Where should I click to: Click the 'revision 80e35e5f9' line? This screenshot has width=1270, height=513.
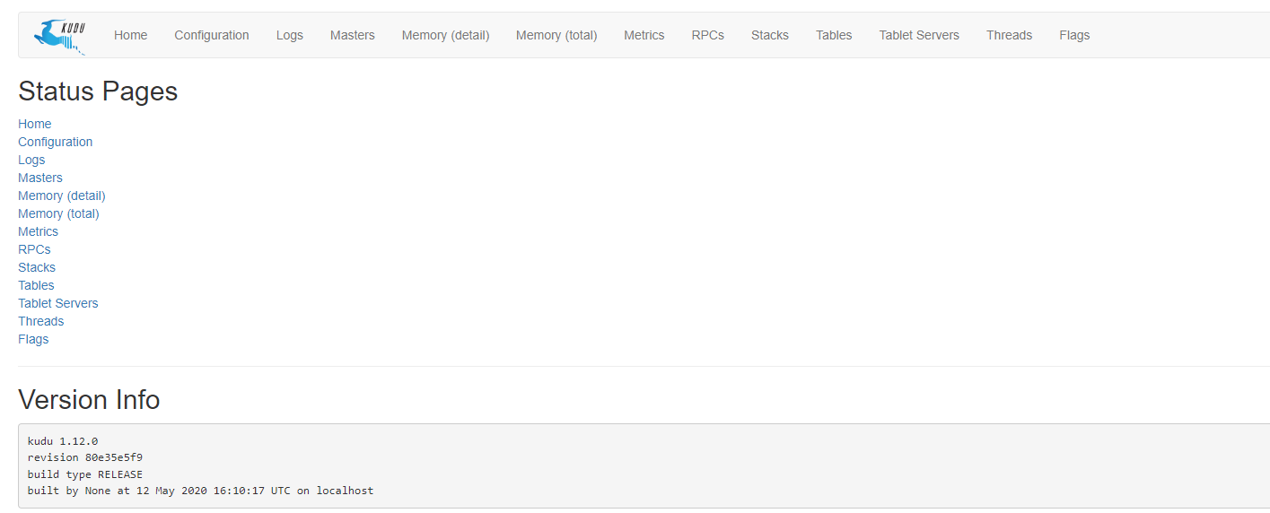tap(85, 457)
